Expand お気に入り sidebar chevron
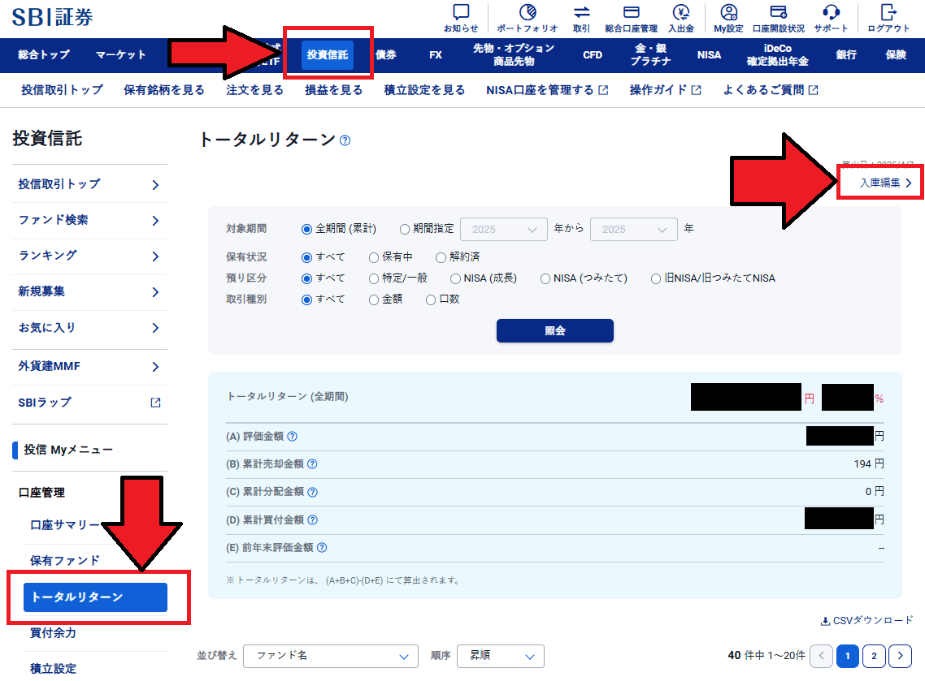Image resolution: width=925 pixels, height=681 pixels. tap(155, 328)
